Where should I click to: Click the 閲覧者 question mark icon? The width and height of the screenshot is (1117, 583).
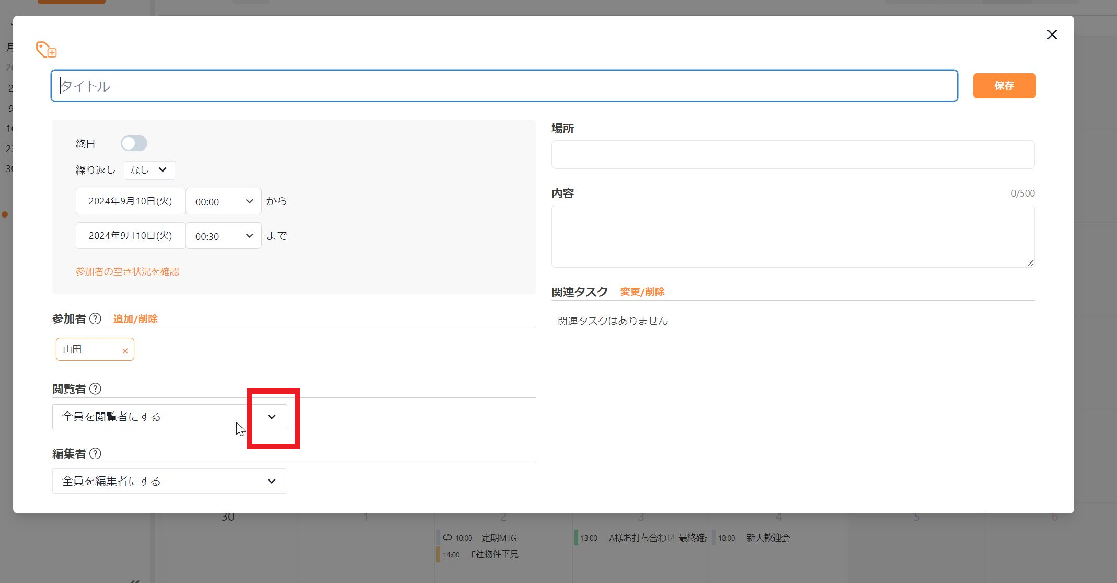(95, 388)
